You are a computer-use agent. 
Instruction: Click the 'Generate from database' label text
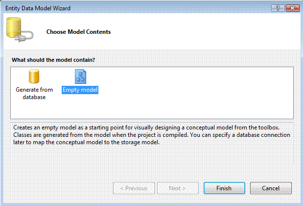coord(34,93)
